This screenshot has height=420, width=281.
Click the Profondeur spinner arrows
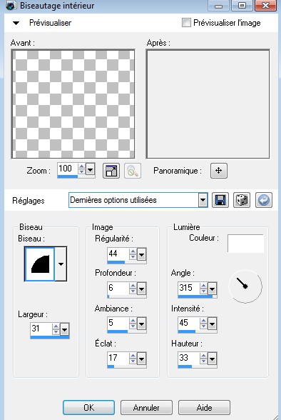pyautogui.click(x=133, y=289)
